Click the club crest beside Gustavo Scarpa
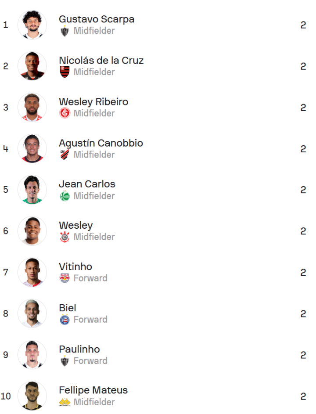This screenshot has width=316, height=414. point(65,31)
